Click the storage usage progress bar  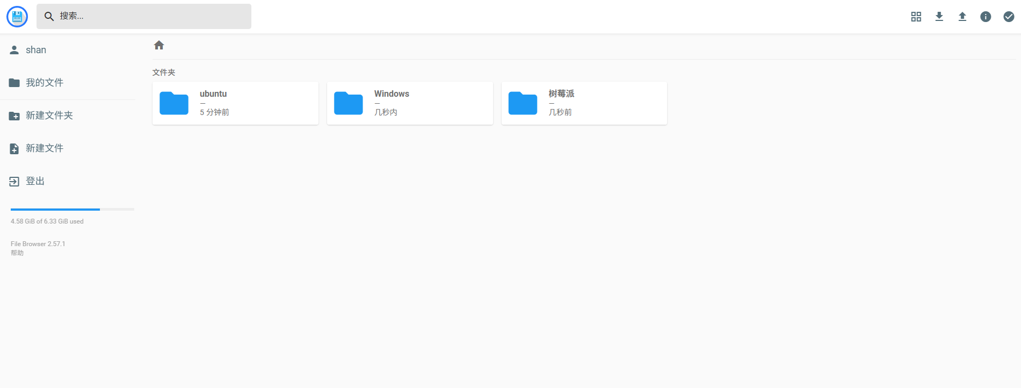72,209
